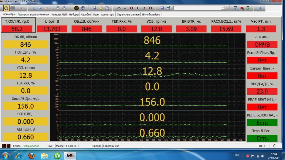
Task: Jump back with double-left arrows
Action: point(132,8)
